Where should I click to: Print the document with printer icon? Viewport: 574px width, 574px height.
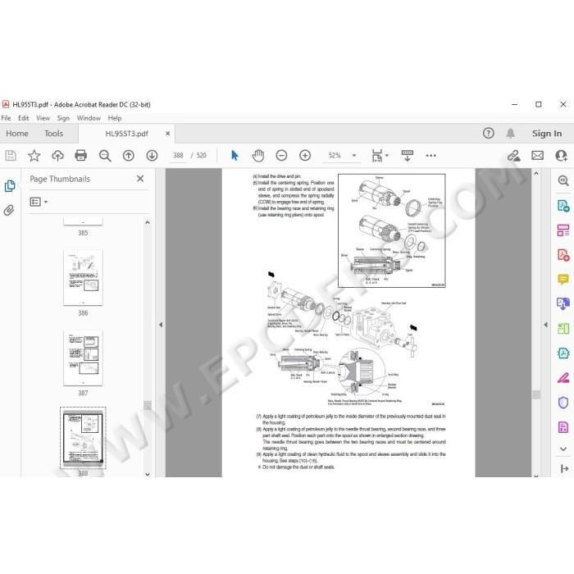(81, 156)
